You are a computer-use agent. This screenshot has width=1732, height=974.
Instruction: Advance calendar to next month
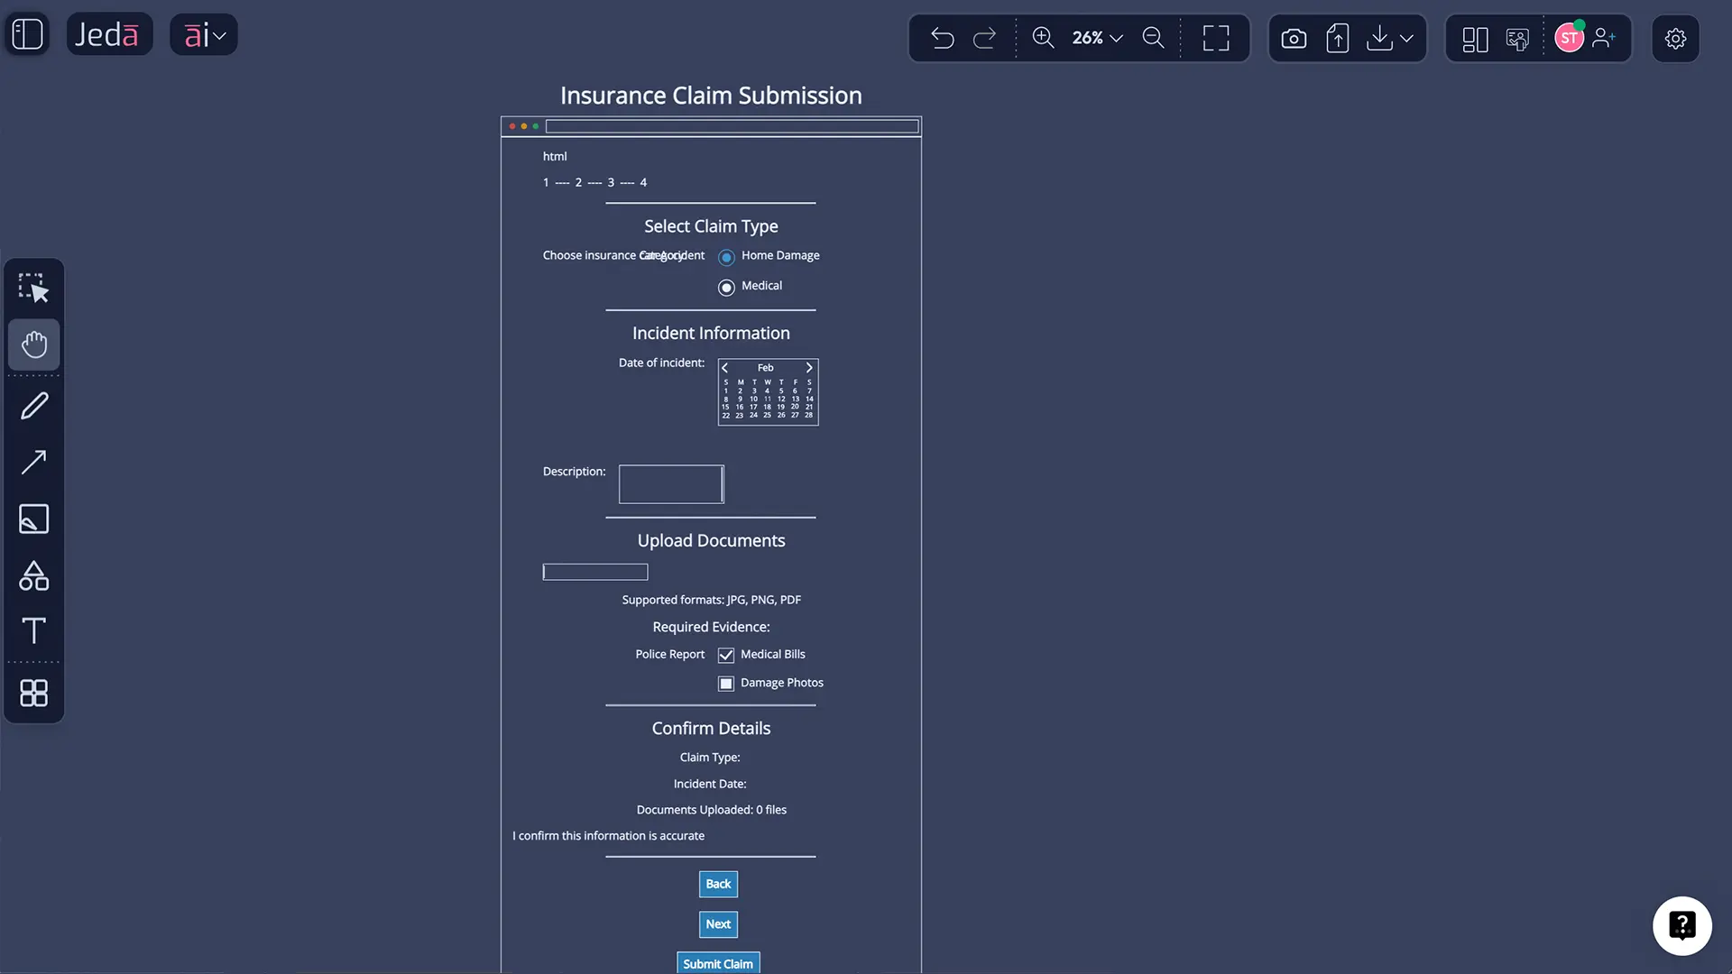click(x=808, y=367)
